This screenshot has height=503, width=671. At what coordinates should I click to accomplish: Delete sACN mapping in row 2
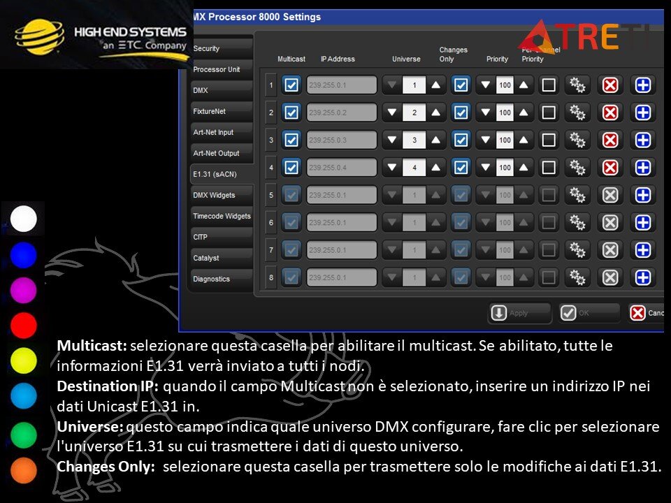coord(610,112)
